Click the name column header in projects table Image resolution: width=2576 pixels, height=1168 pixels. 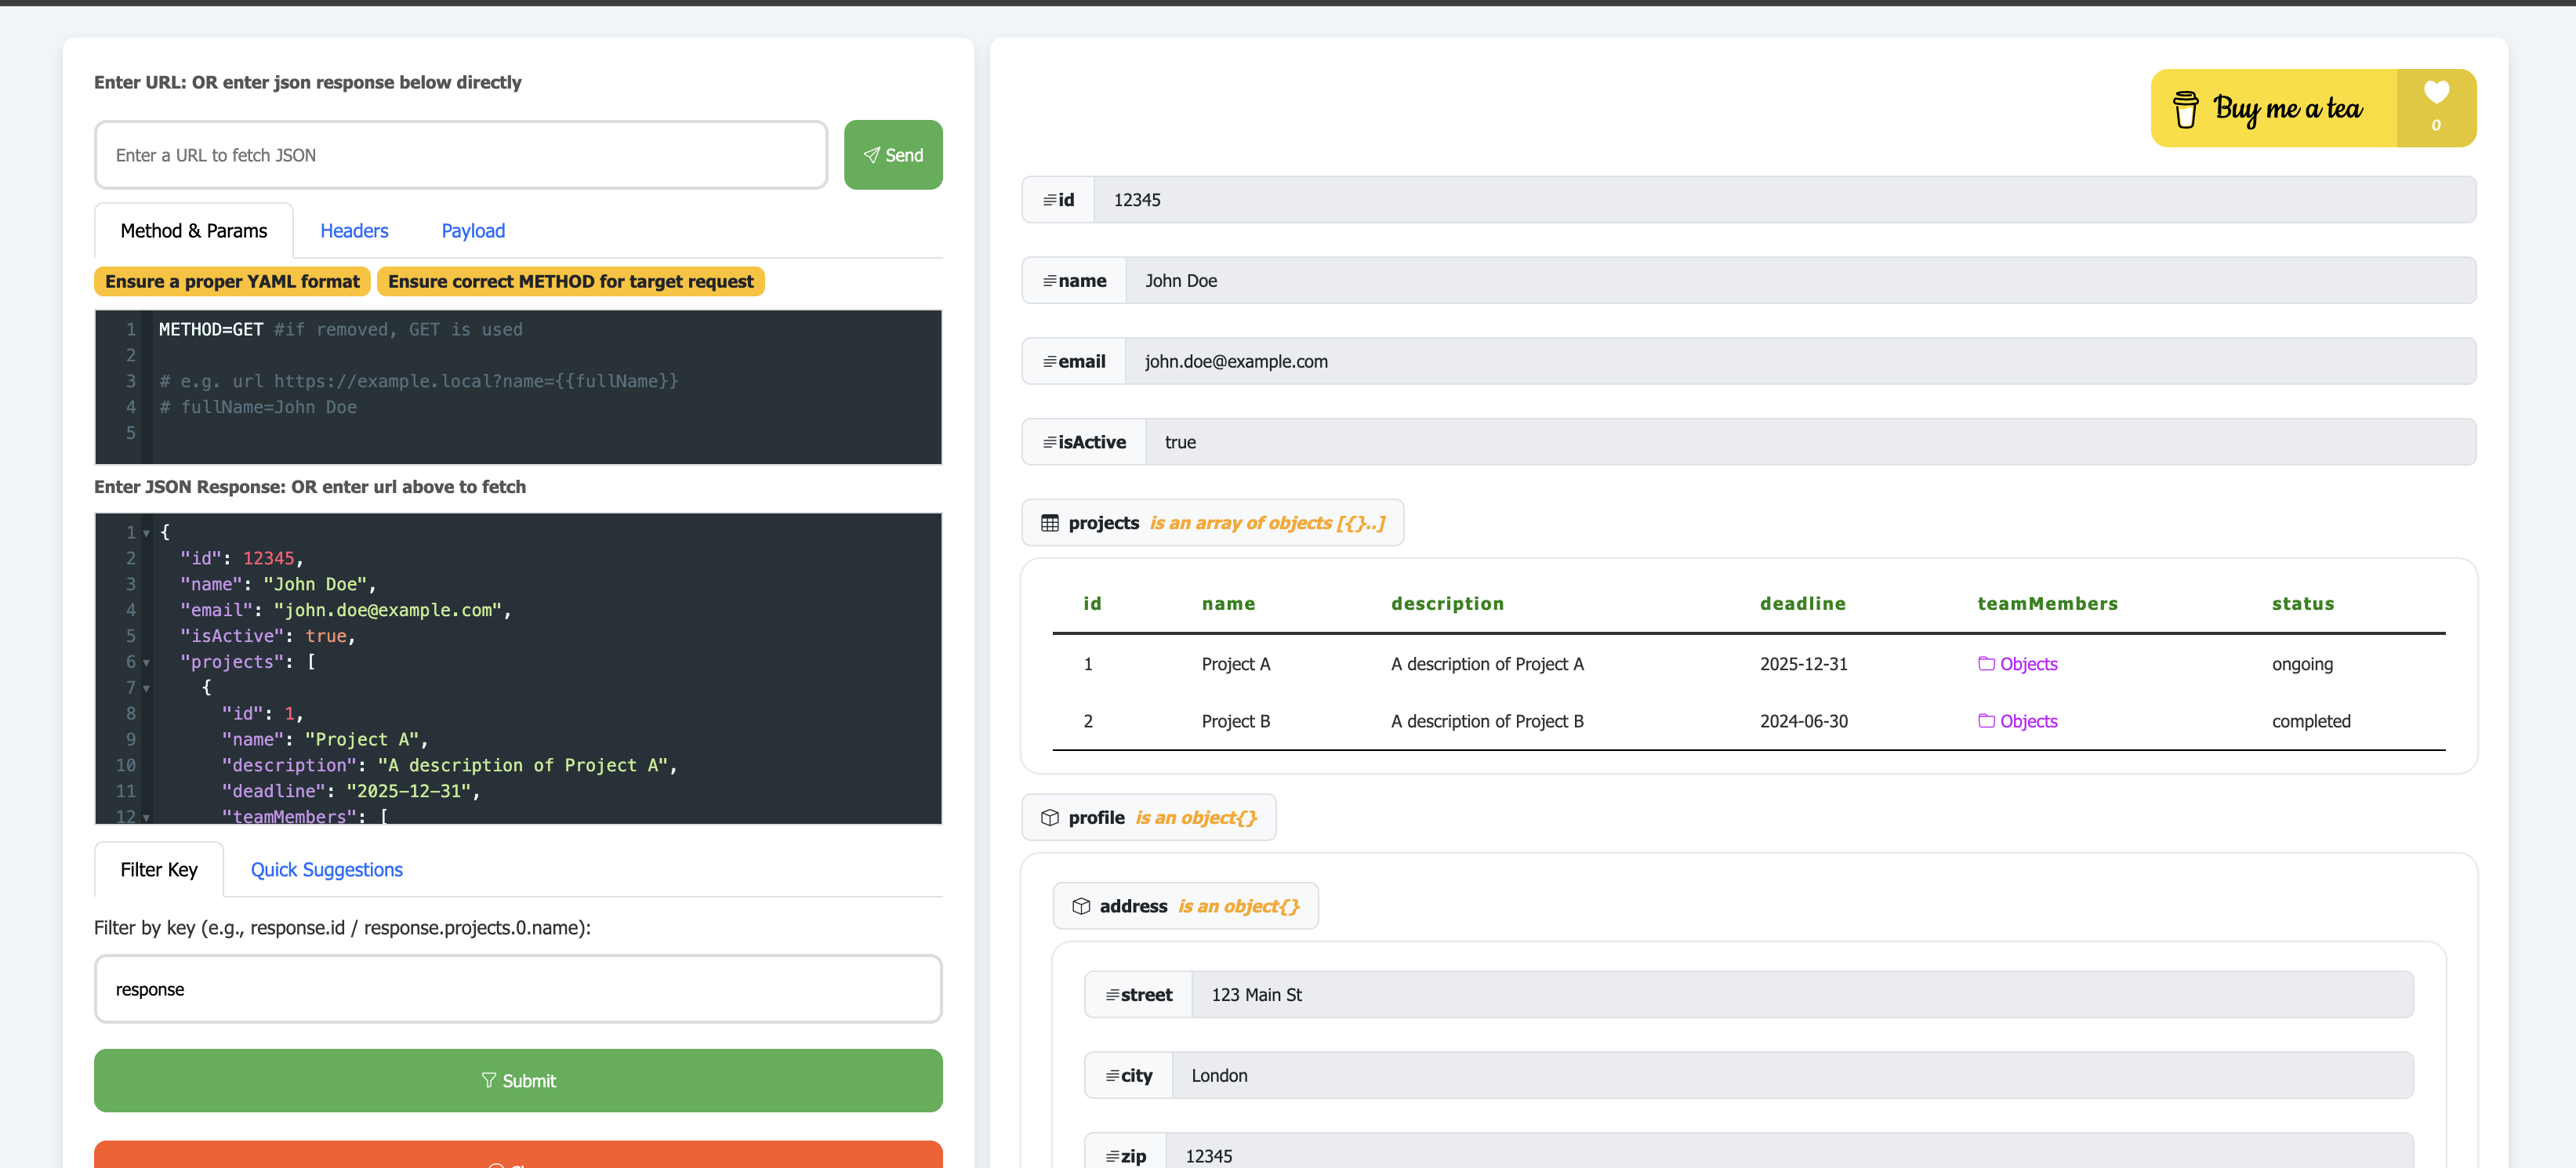click(x=1228, y=604)
